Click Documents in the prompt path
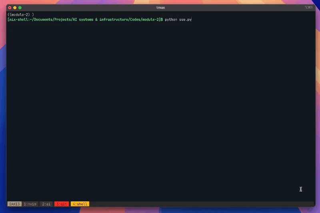This screenshot has width=320, height=213. (42, 19)
